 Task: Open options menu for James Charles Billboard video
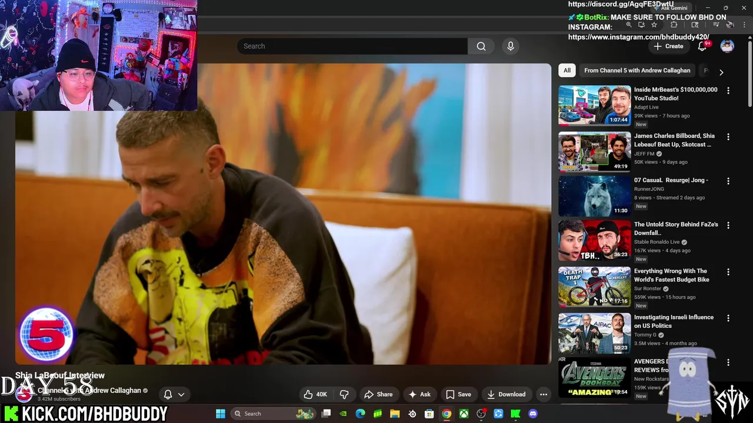[728, 137]
